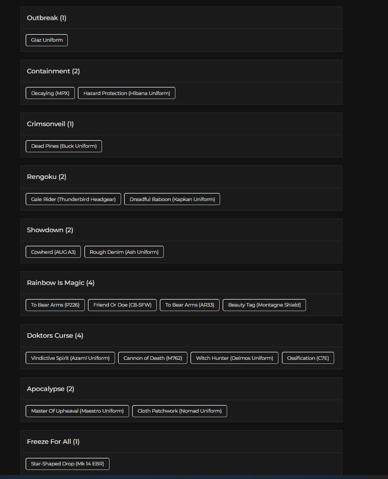Viewport: 388px width, 479px height.
Task: Choose Dreadful Baboon (Kapkan Uniform)
Action: 172,199
